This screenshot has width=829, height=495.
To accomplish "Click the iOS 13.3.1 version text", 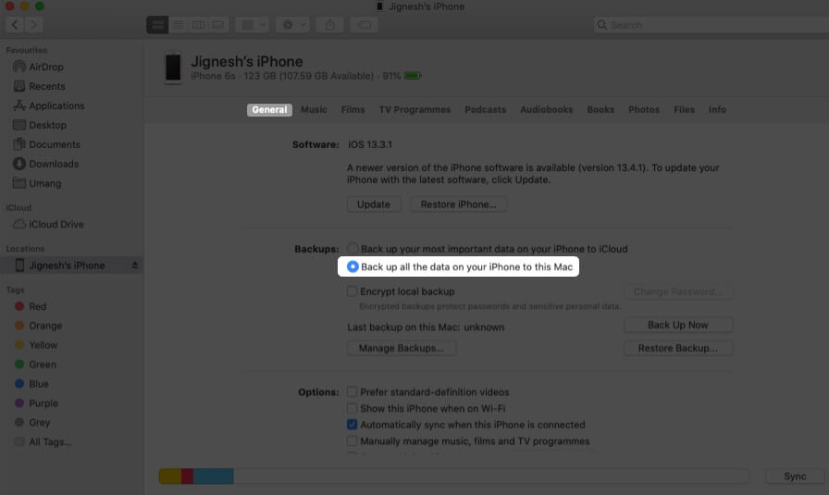I will pos(369,144).
